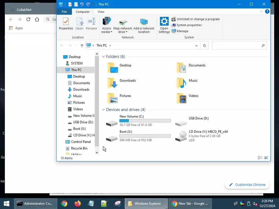Screen dimensions: 279x209
Task: Click Properties in the Quick Access Toolbar
Action: pos(70,4)
